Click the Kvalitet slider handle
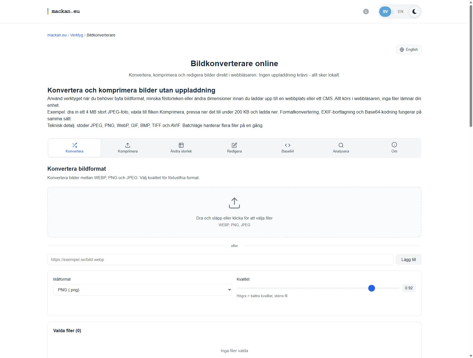The image size is (473, 358). point(371,288)
